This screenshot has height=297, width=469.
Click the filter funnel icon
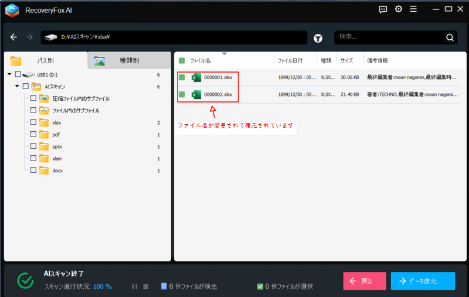[x=318, y=38]
